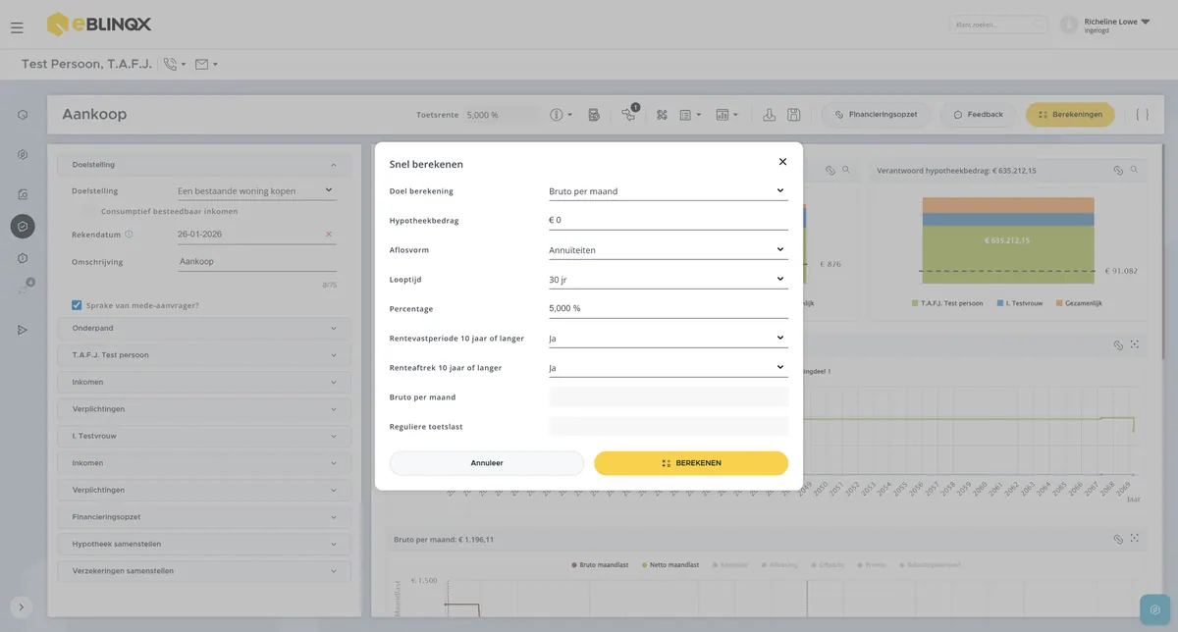
Task: Click the Annuleer button
Action: (x=487, y=463)
